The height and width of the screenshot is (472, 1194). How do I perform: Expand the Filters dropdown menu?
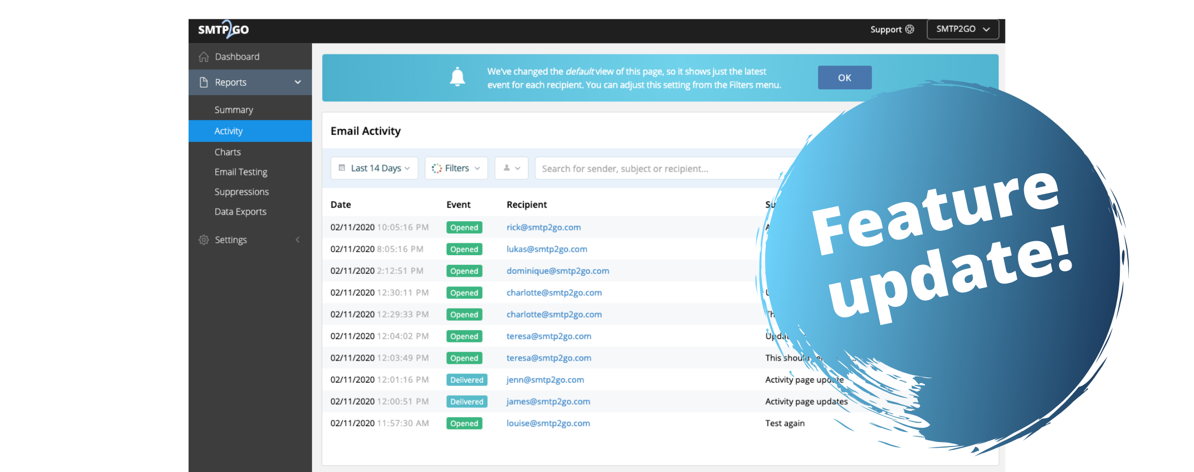tap(457, 168)
